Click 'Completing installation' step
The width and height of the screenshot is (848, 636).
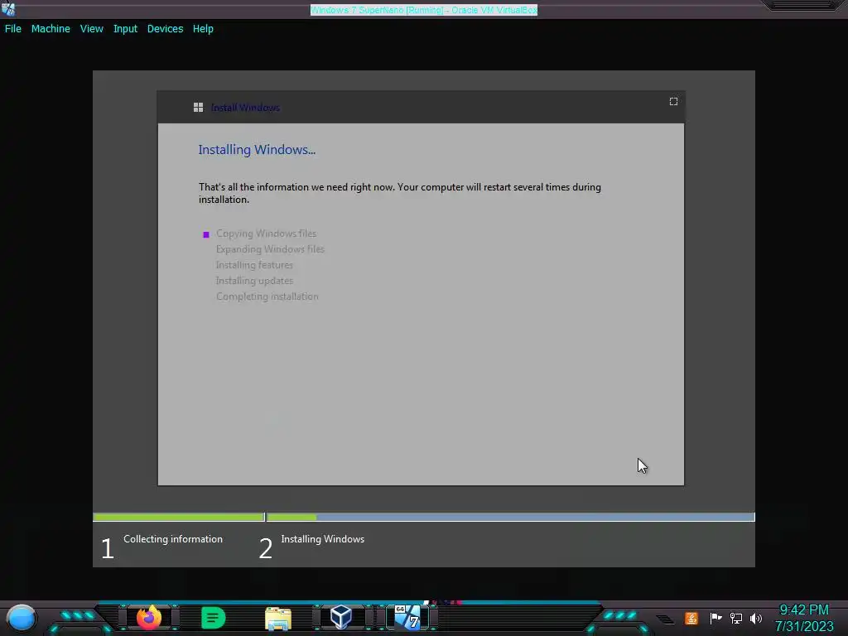click(x=267, y=296)
